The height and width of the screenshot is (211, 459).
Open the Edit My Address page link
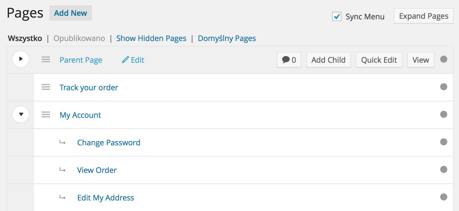105,198
